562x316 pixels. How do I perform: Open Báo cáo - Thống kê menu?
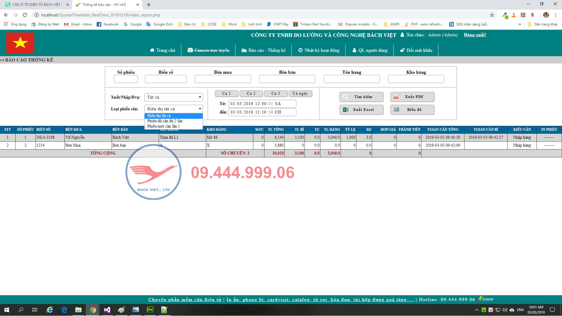pos(263,50)
